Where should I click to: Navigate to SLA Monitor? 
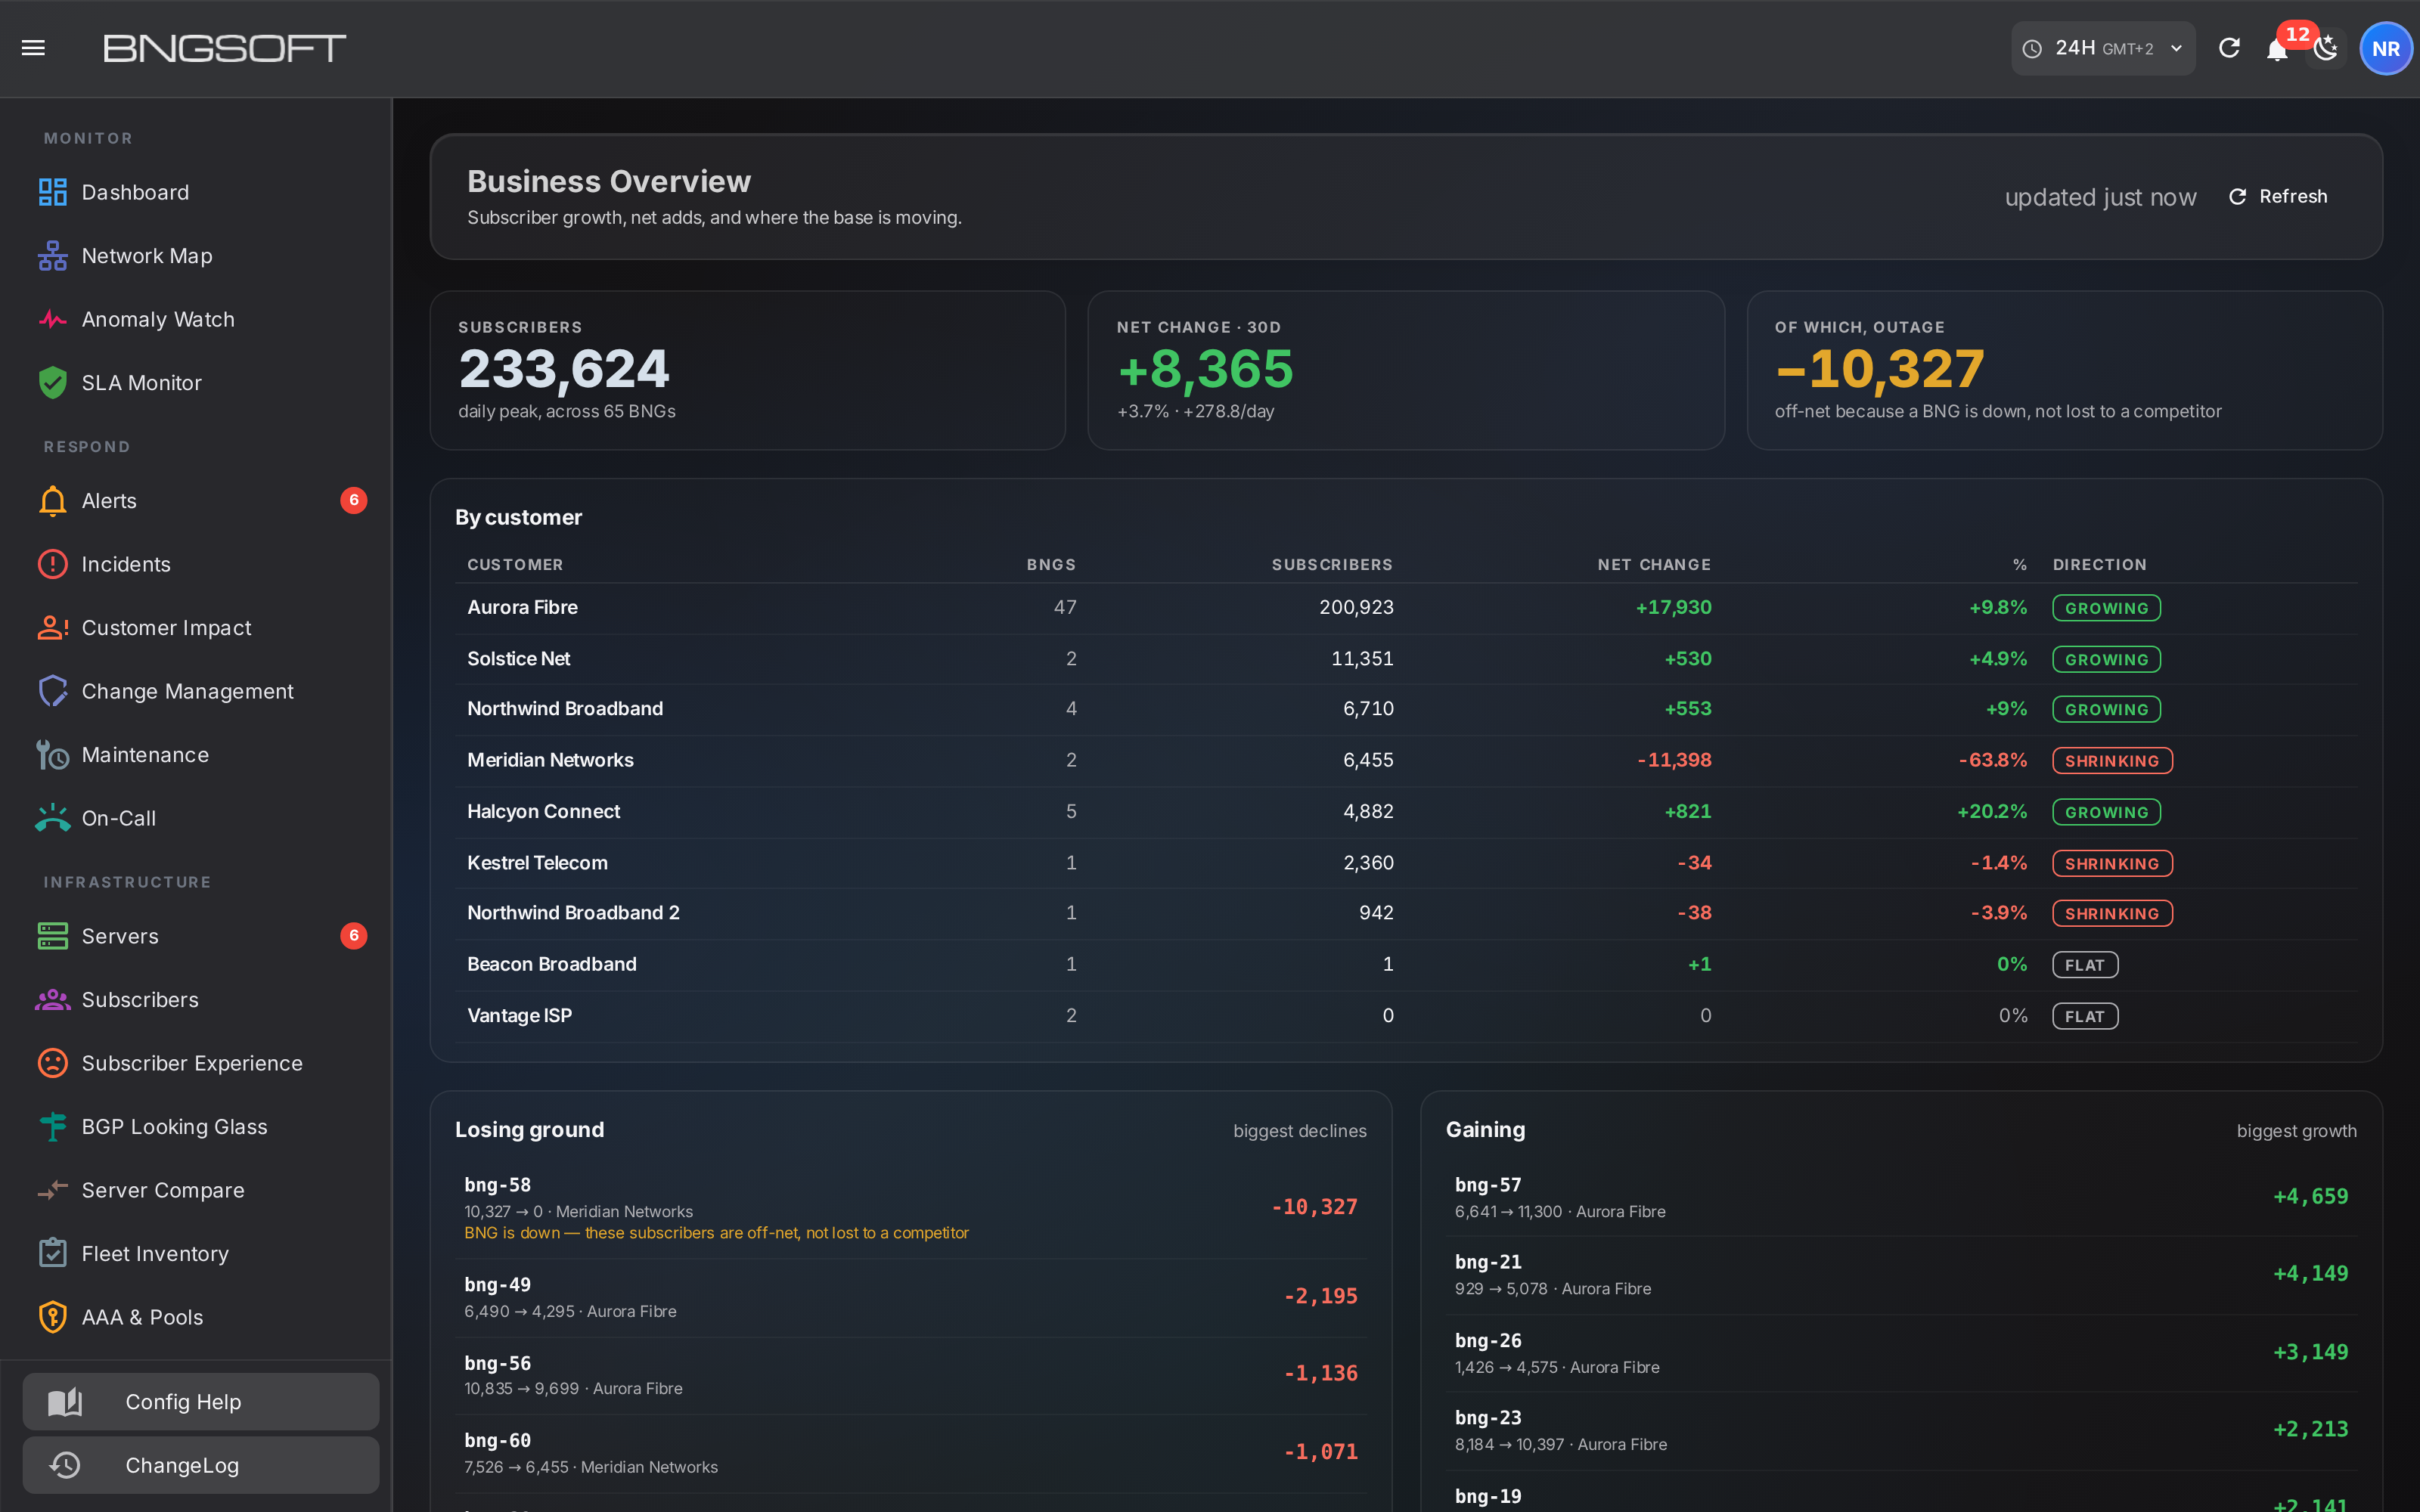click(196, 383)
